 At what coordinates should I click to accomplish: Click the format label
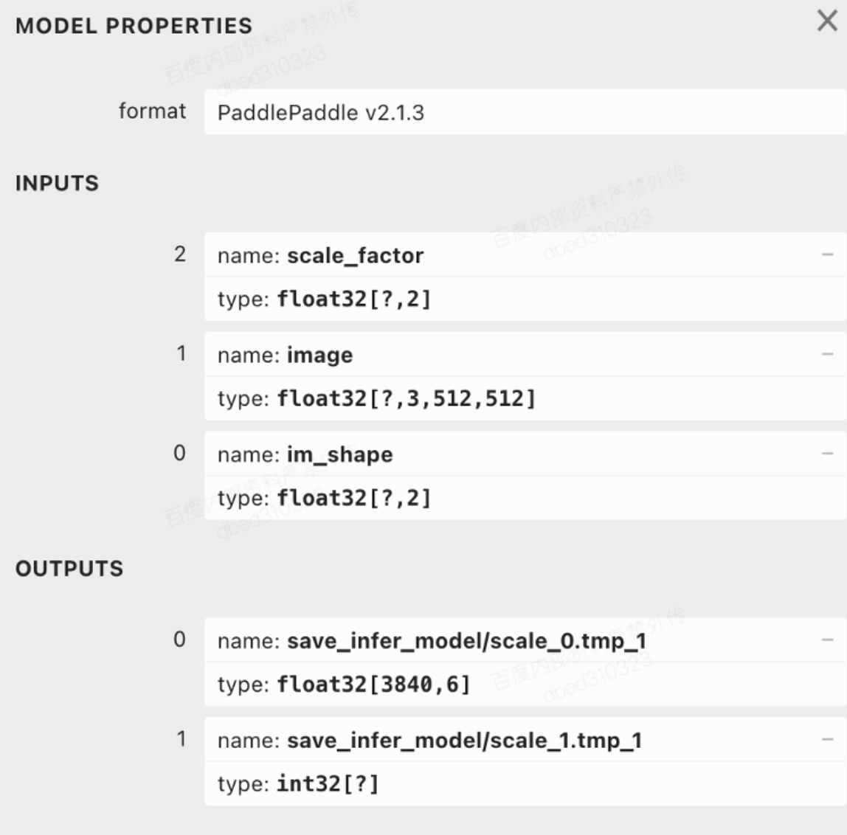[x=152, y=111]
